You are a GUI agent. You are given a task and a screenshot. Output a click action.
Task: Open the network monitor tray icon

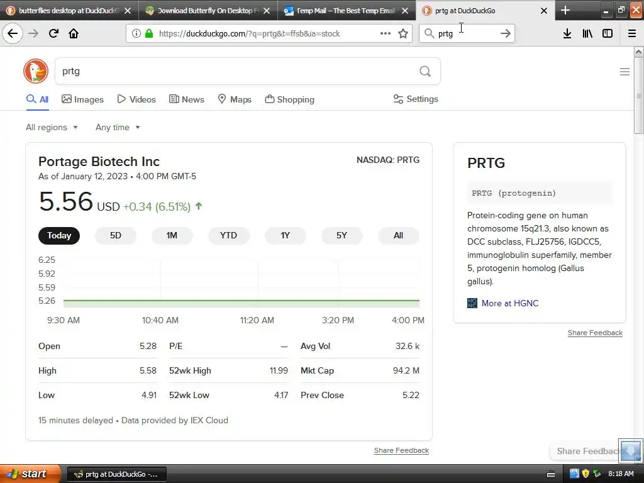coord(574,474)
